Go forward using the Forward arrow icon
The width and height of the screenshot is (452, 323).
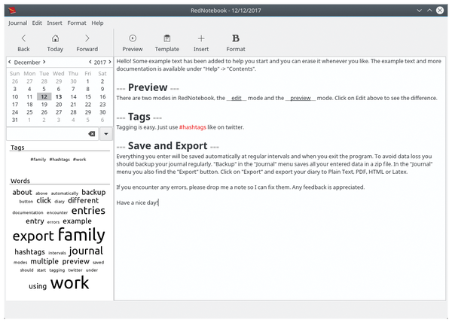point(87,38)
